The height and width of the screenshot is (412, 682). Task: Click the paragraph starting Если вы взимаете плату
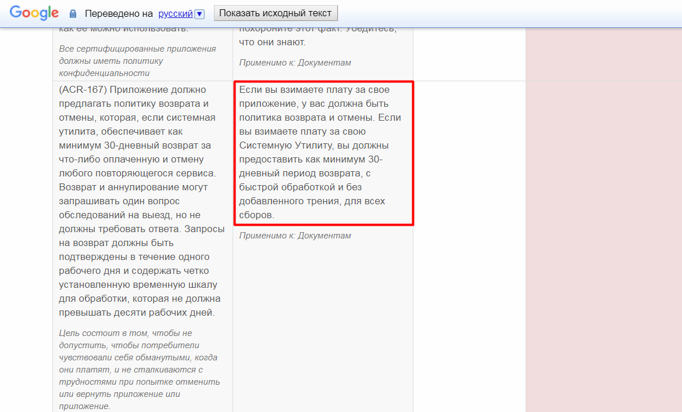click(320, 153)
